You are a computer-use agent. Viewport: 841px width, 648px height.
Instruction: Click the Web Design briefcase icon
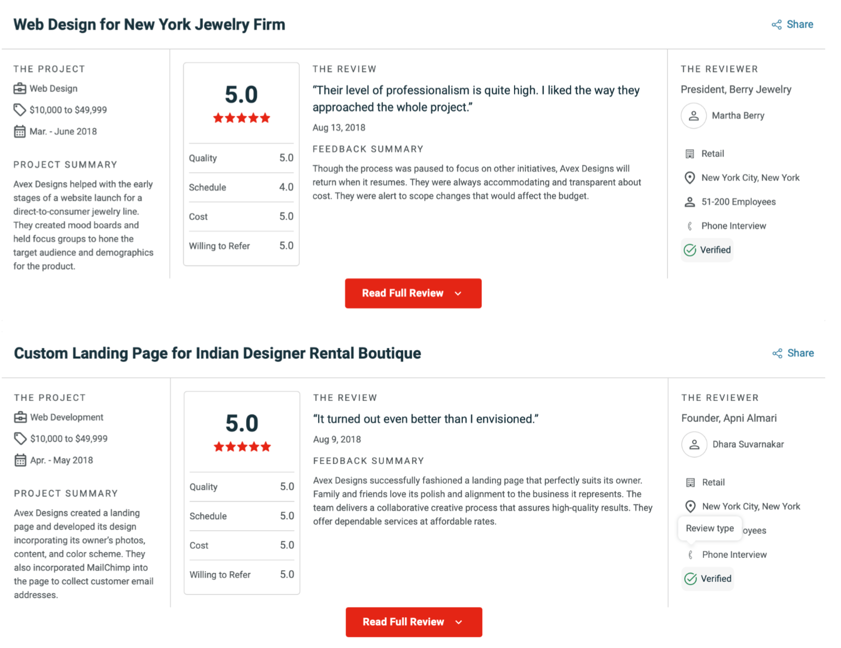pyautogui.click(x=20, y=89)
